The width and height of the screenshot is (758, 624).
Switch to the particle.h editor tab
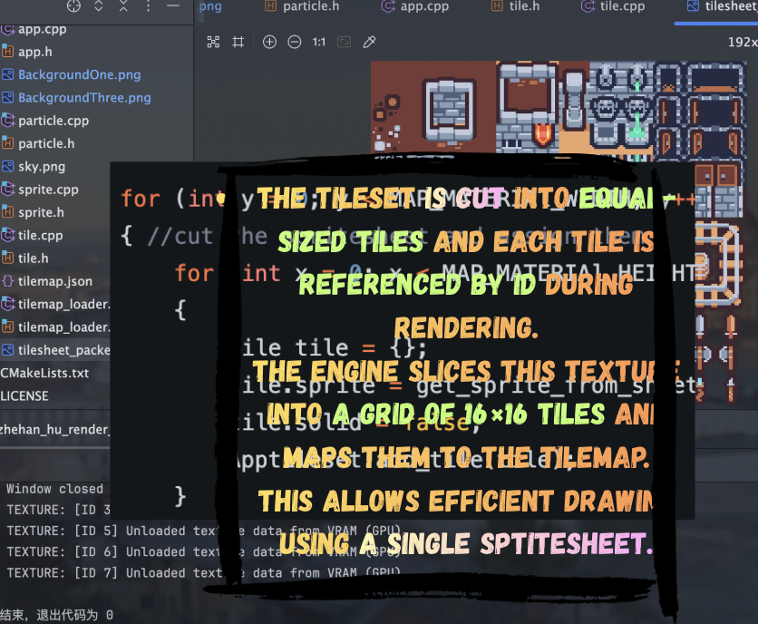coord(303,6)
